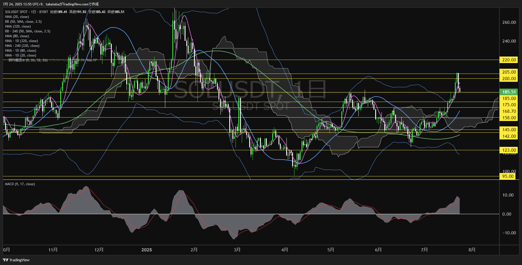Click the green 185.51 current price label
Viewport: 522px width, 265px height.
[x=509, y=92]
